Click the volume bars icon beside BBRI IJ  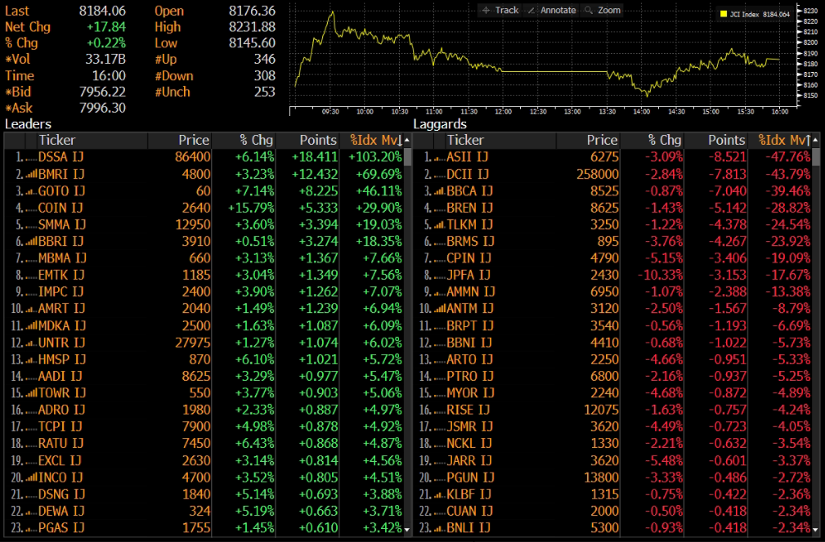click(x=31, y=242)
